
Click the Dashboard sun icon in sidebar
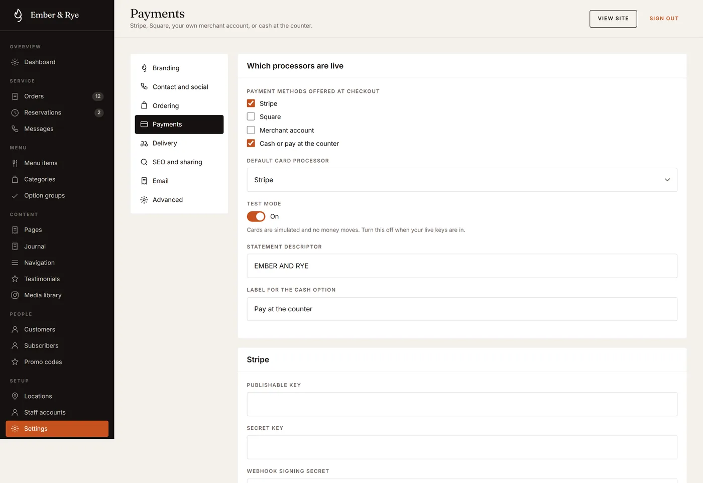click(x=15, y=62)
